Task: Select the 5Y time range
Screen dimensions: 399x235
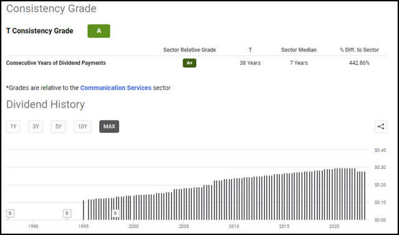Action: [58, 126]
